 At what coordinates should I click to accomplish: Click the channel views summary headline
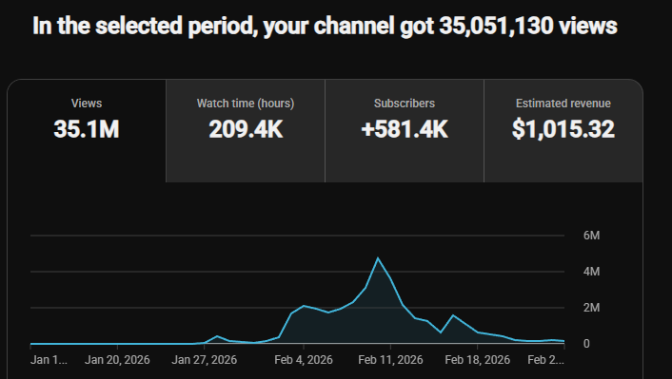coord(325,26)
